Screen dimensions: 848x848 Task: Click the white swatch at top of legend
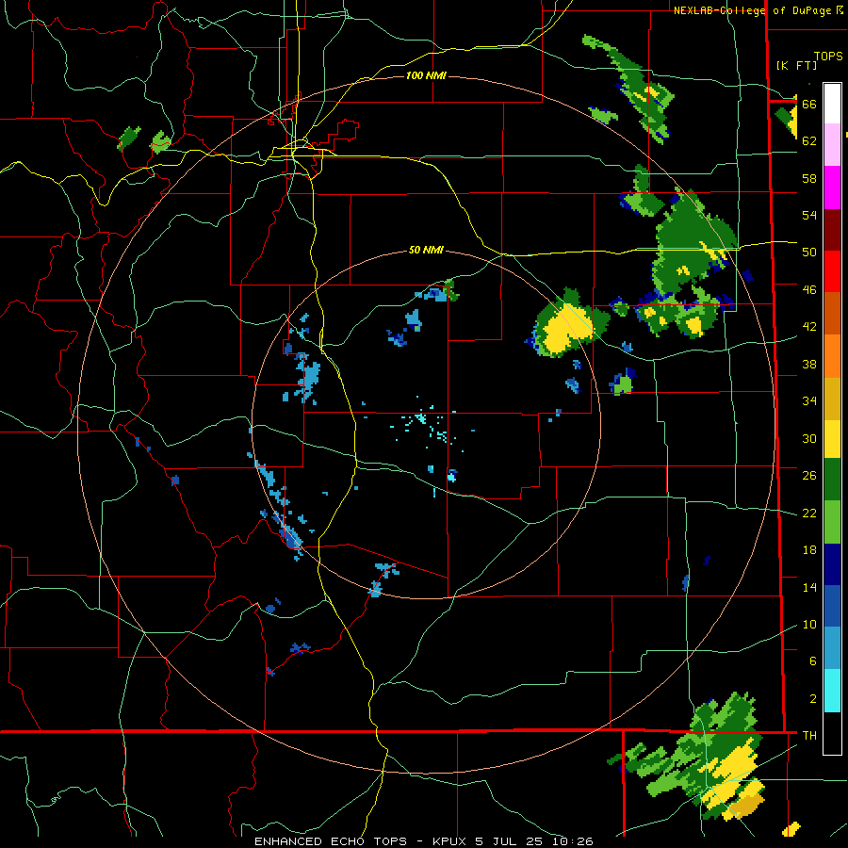[832, 104]
